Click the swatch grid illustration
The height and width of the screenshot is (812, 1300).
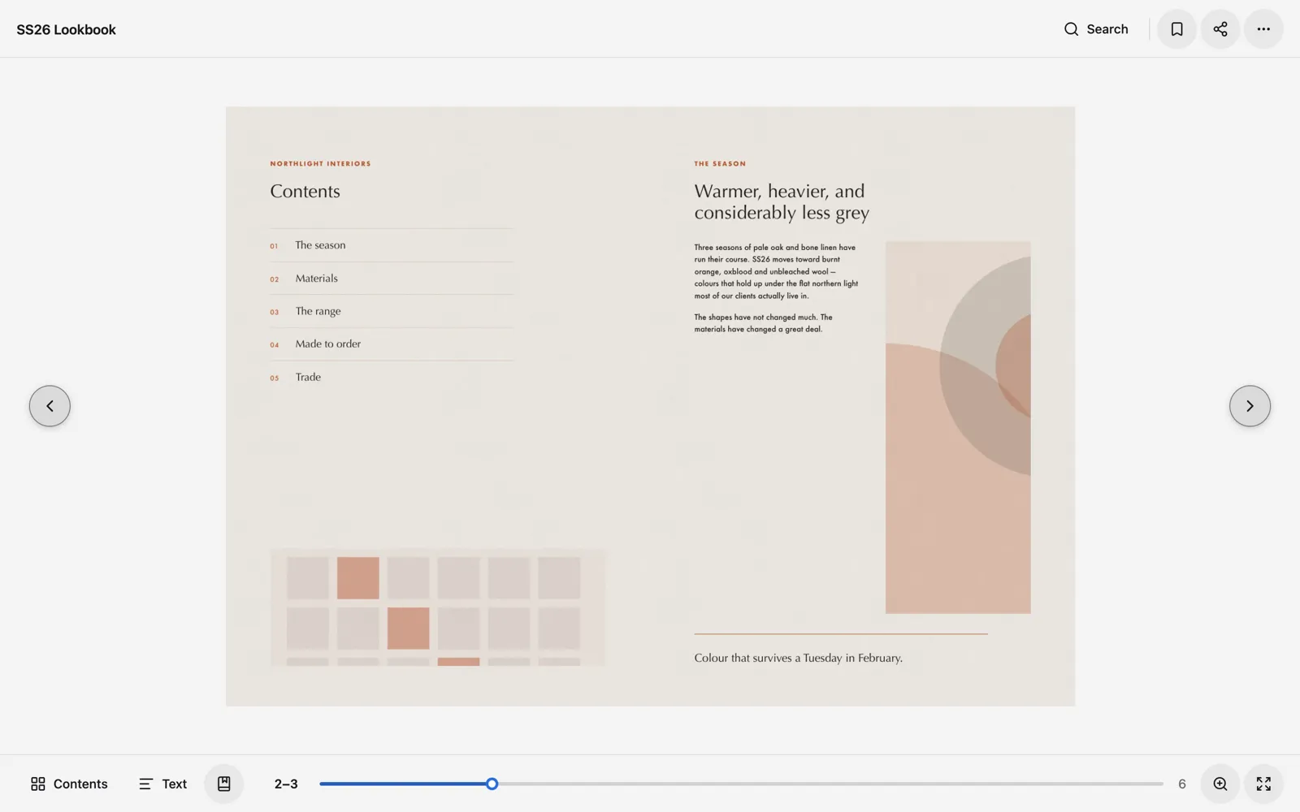click(x=438, y=607)
